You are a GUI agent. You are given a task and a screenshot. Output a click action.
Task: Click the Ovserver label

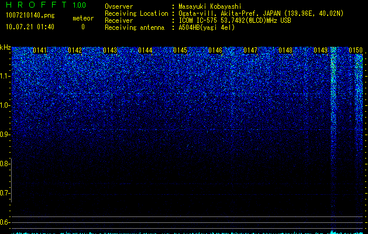point(119,6)
